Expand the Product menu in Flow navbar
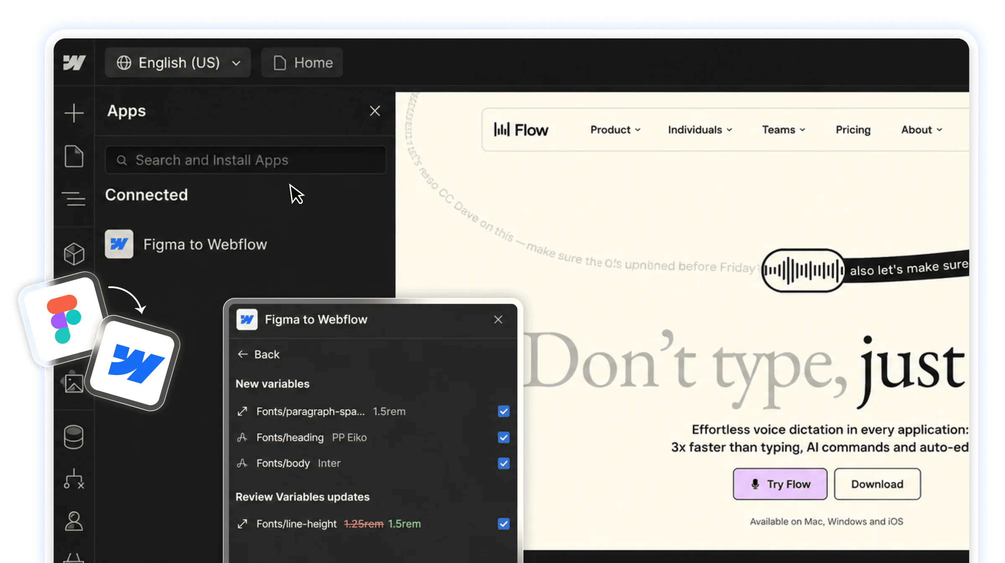Screen dimensions: 1005x563 pos(616,130)
